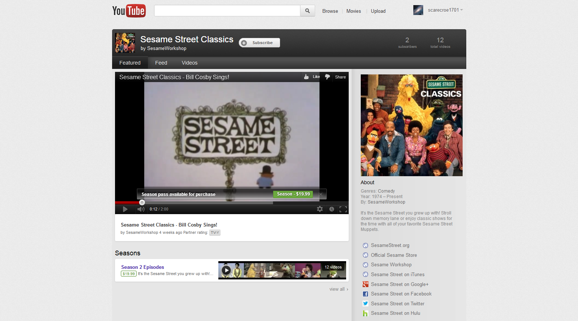Open Sesame Street on Facebook link
The image size is (578, 321).
pyautogui.click(x=401, y=294)
